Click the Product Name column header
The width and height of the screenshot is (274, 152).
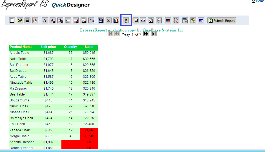[21, 47]
